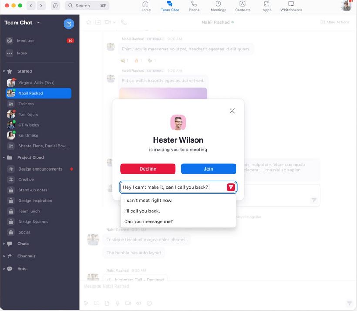Start video meeting with Nabil Rashad

point(108,22)
